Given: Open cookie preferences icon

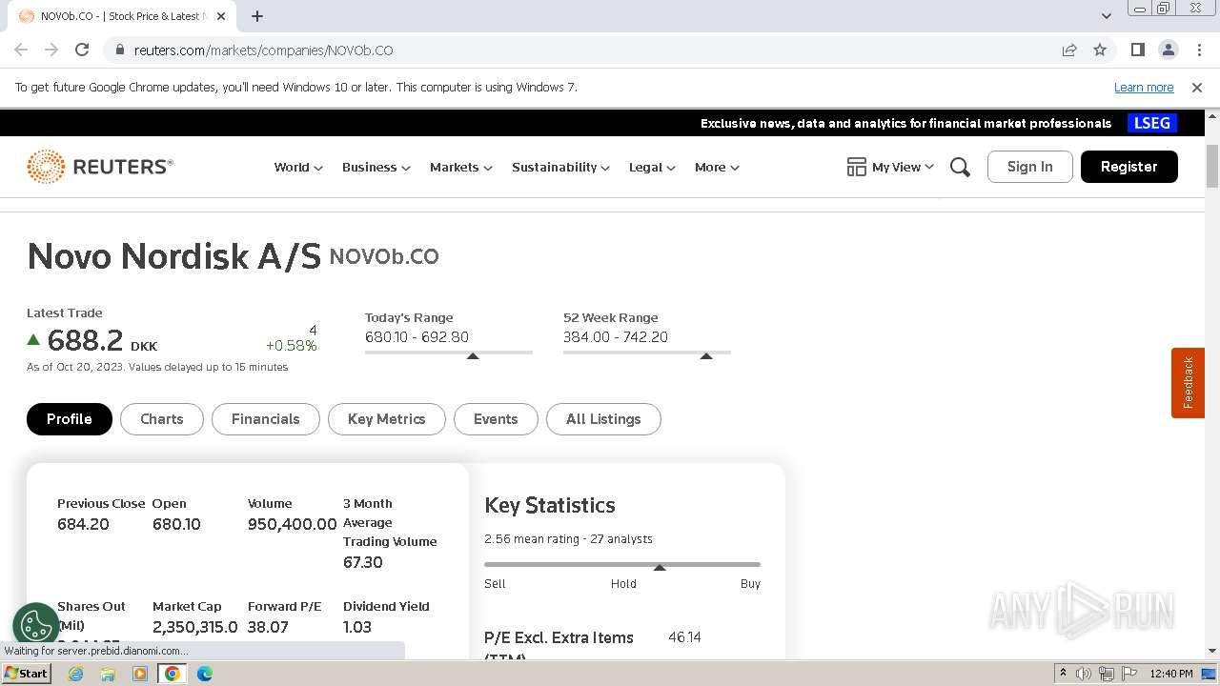Looking at the screenshot, I should pyautogui.click(x=36, y=626).
